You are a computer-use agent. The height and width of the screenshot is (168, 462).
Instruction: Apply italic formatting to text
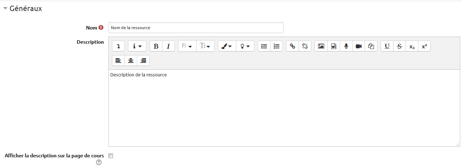pyautogui.click(x=168, y=46)
